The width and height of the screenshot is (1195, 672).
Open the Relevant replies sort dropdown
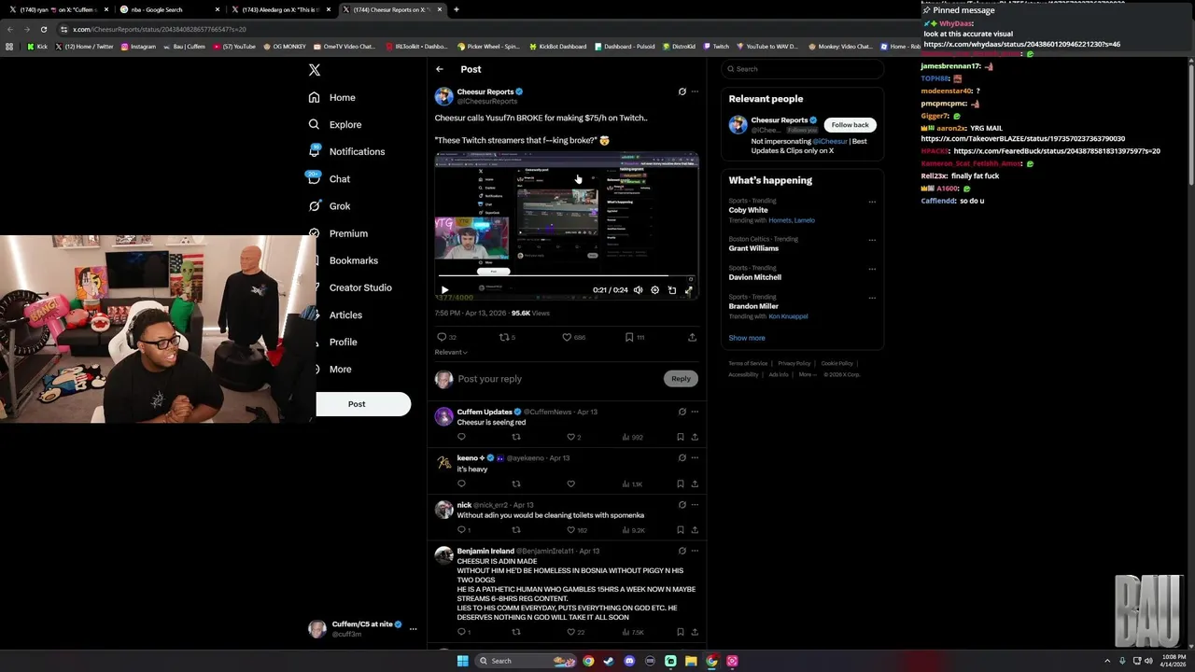click(x=451, y=352)
